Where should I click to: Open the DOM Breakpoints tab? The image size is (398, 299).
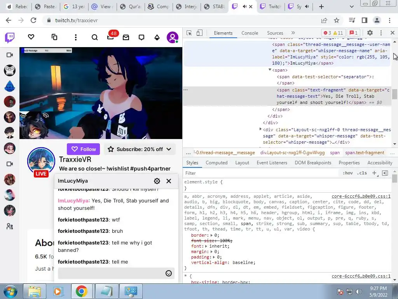click(x=313, y=163)
